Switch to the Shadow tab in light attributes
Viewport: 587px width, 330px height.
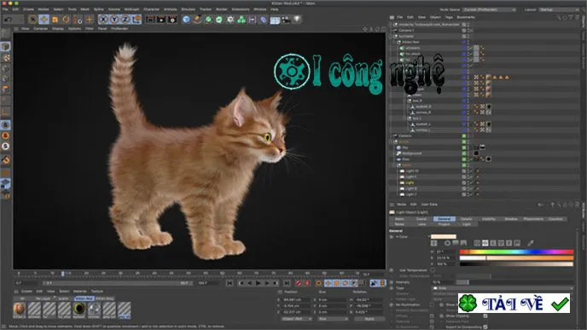(511, 219)
